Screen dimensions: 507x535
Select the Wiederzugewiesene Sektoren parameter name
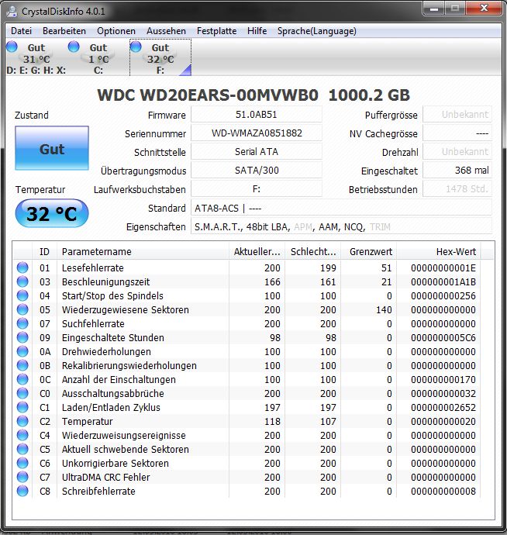coord(126,310)
